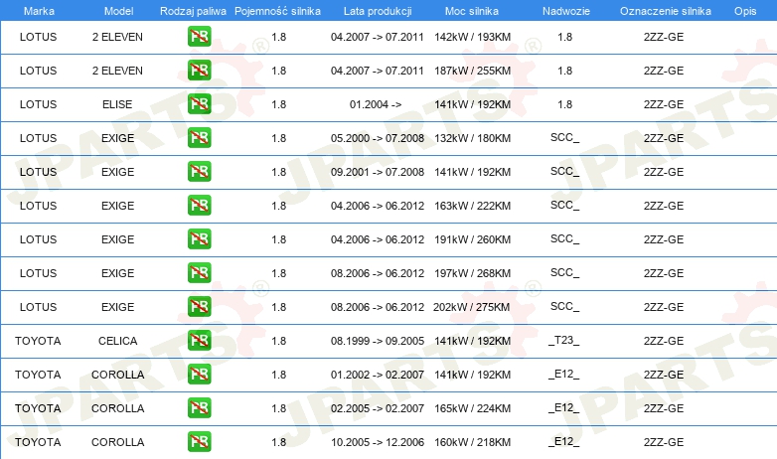Click the fuel icon in the 2 ELEVEN 187kW row
777x459 pixels.
pyautogui.click(x=199, y=70)
